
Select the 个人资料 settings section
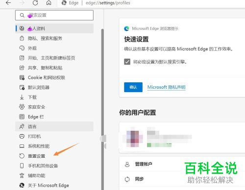tap(54, 28)
